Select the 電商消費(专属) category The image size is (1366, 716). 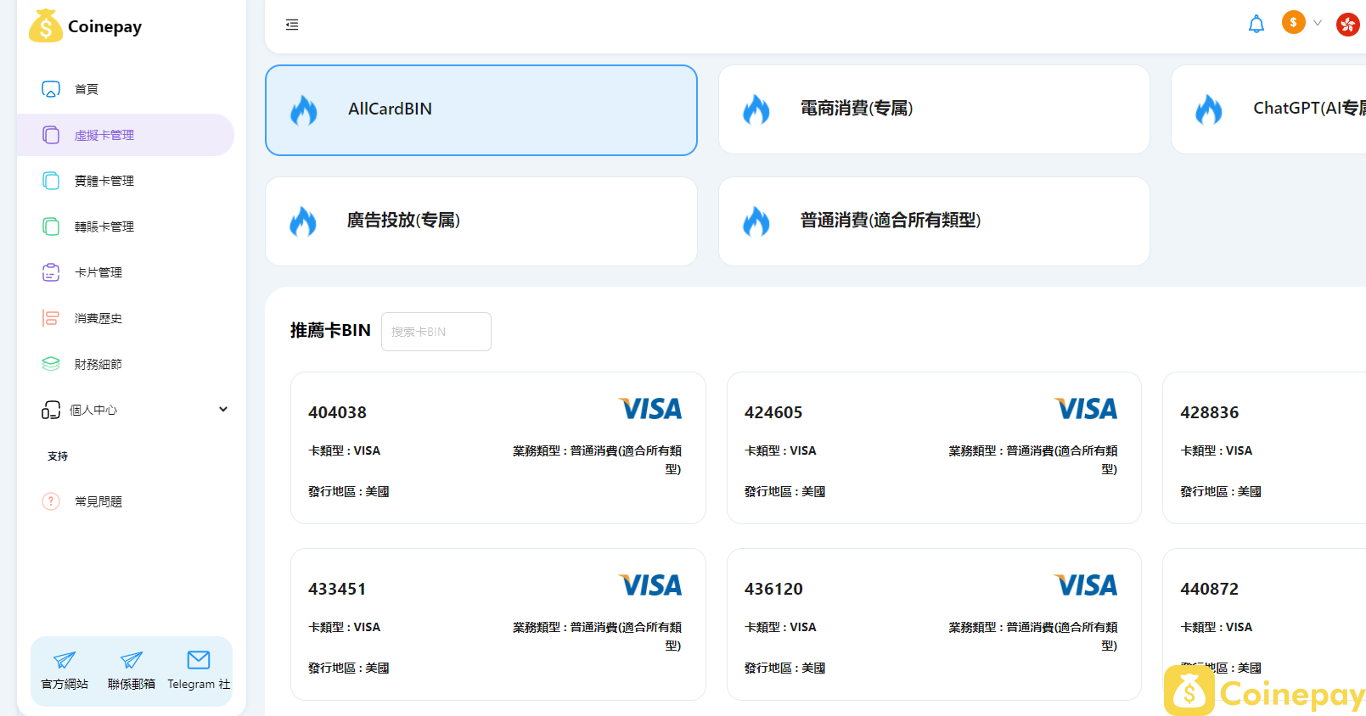coord(934,109)
